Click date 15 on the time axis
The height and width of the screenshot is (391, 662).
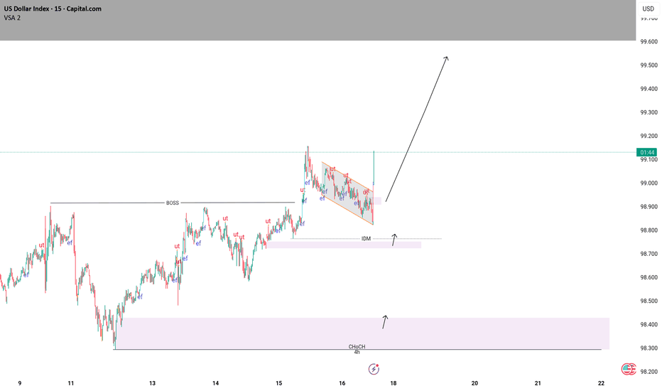[x=279, y=383]
